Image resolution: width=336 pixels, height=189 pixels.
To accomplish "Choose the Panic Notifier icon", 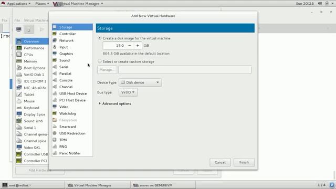I will pos(55,153).
